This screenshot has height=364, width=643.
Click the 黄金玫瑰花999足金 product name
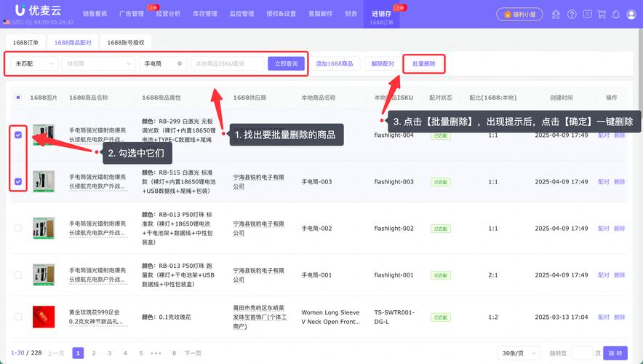point(97,317)
